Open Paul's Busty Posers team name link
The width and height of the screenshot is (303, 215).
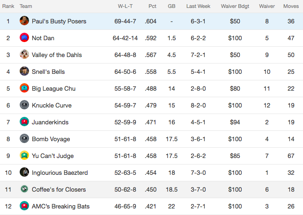tap(59, 21)
